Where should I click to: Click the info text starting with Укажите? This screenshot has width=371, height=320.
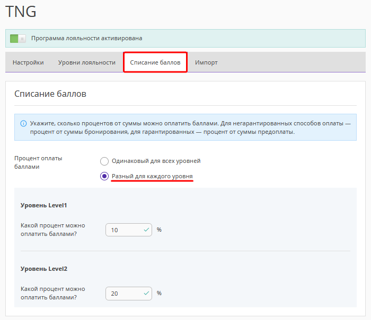190,127
